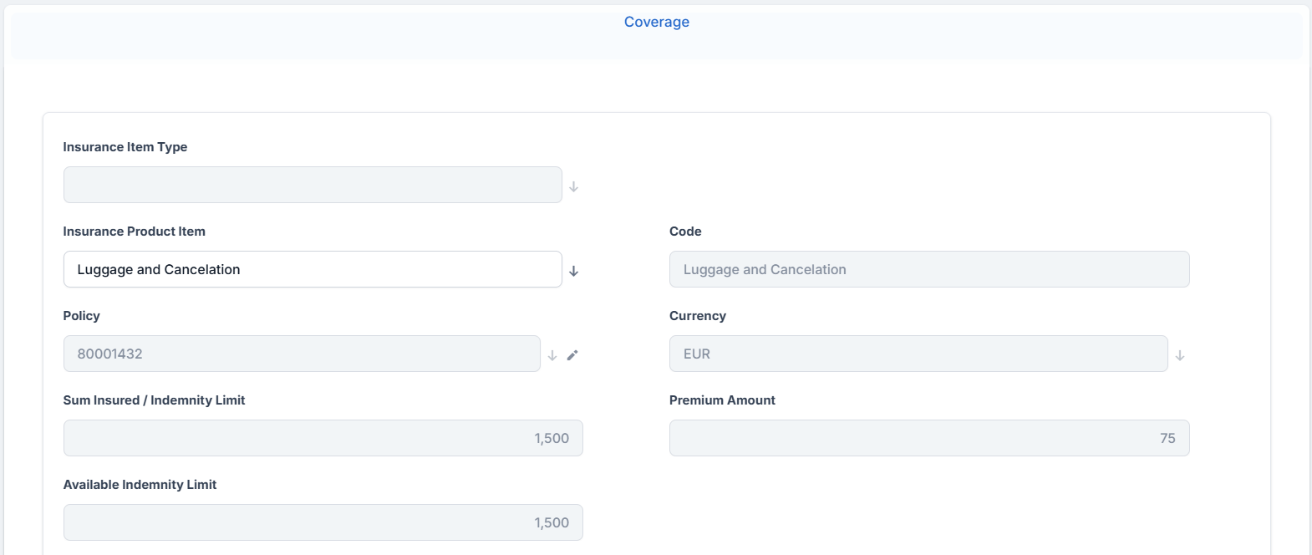
Task: Click the "Premium Amount" label text
Action: [722, 400]
